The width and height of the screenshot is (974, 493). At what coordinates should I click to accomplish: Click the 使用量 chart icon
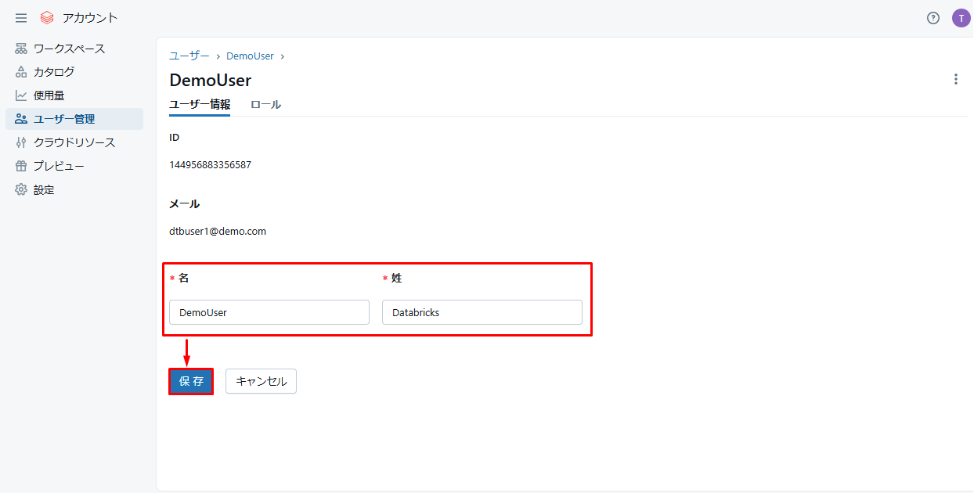[21, 95]
